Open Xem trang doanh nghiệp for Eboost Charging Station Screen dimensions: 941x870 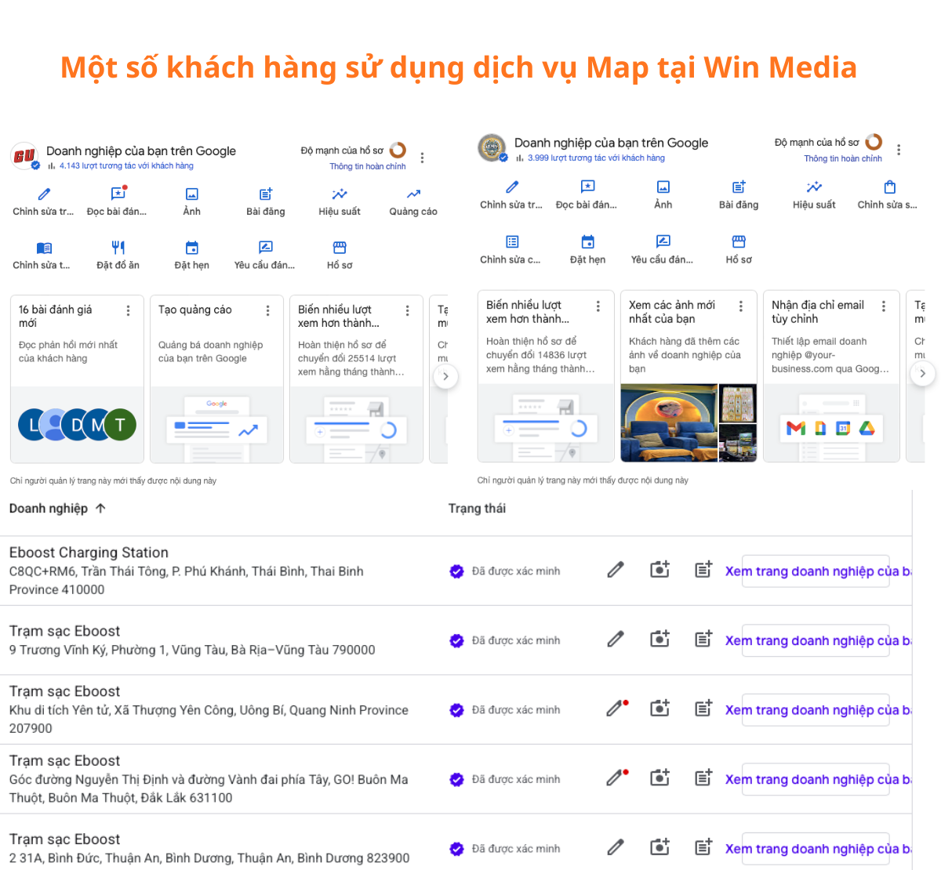(x=816, y=571)
